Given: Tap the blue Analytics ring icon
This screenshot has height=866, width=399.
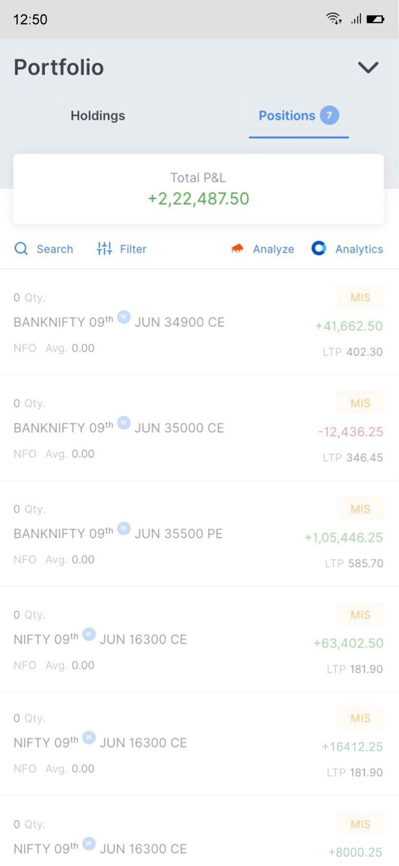Looking at the screenshot, I should 319,248.
